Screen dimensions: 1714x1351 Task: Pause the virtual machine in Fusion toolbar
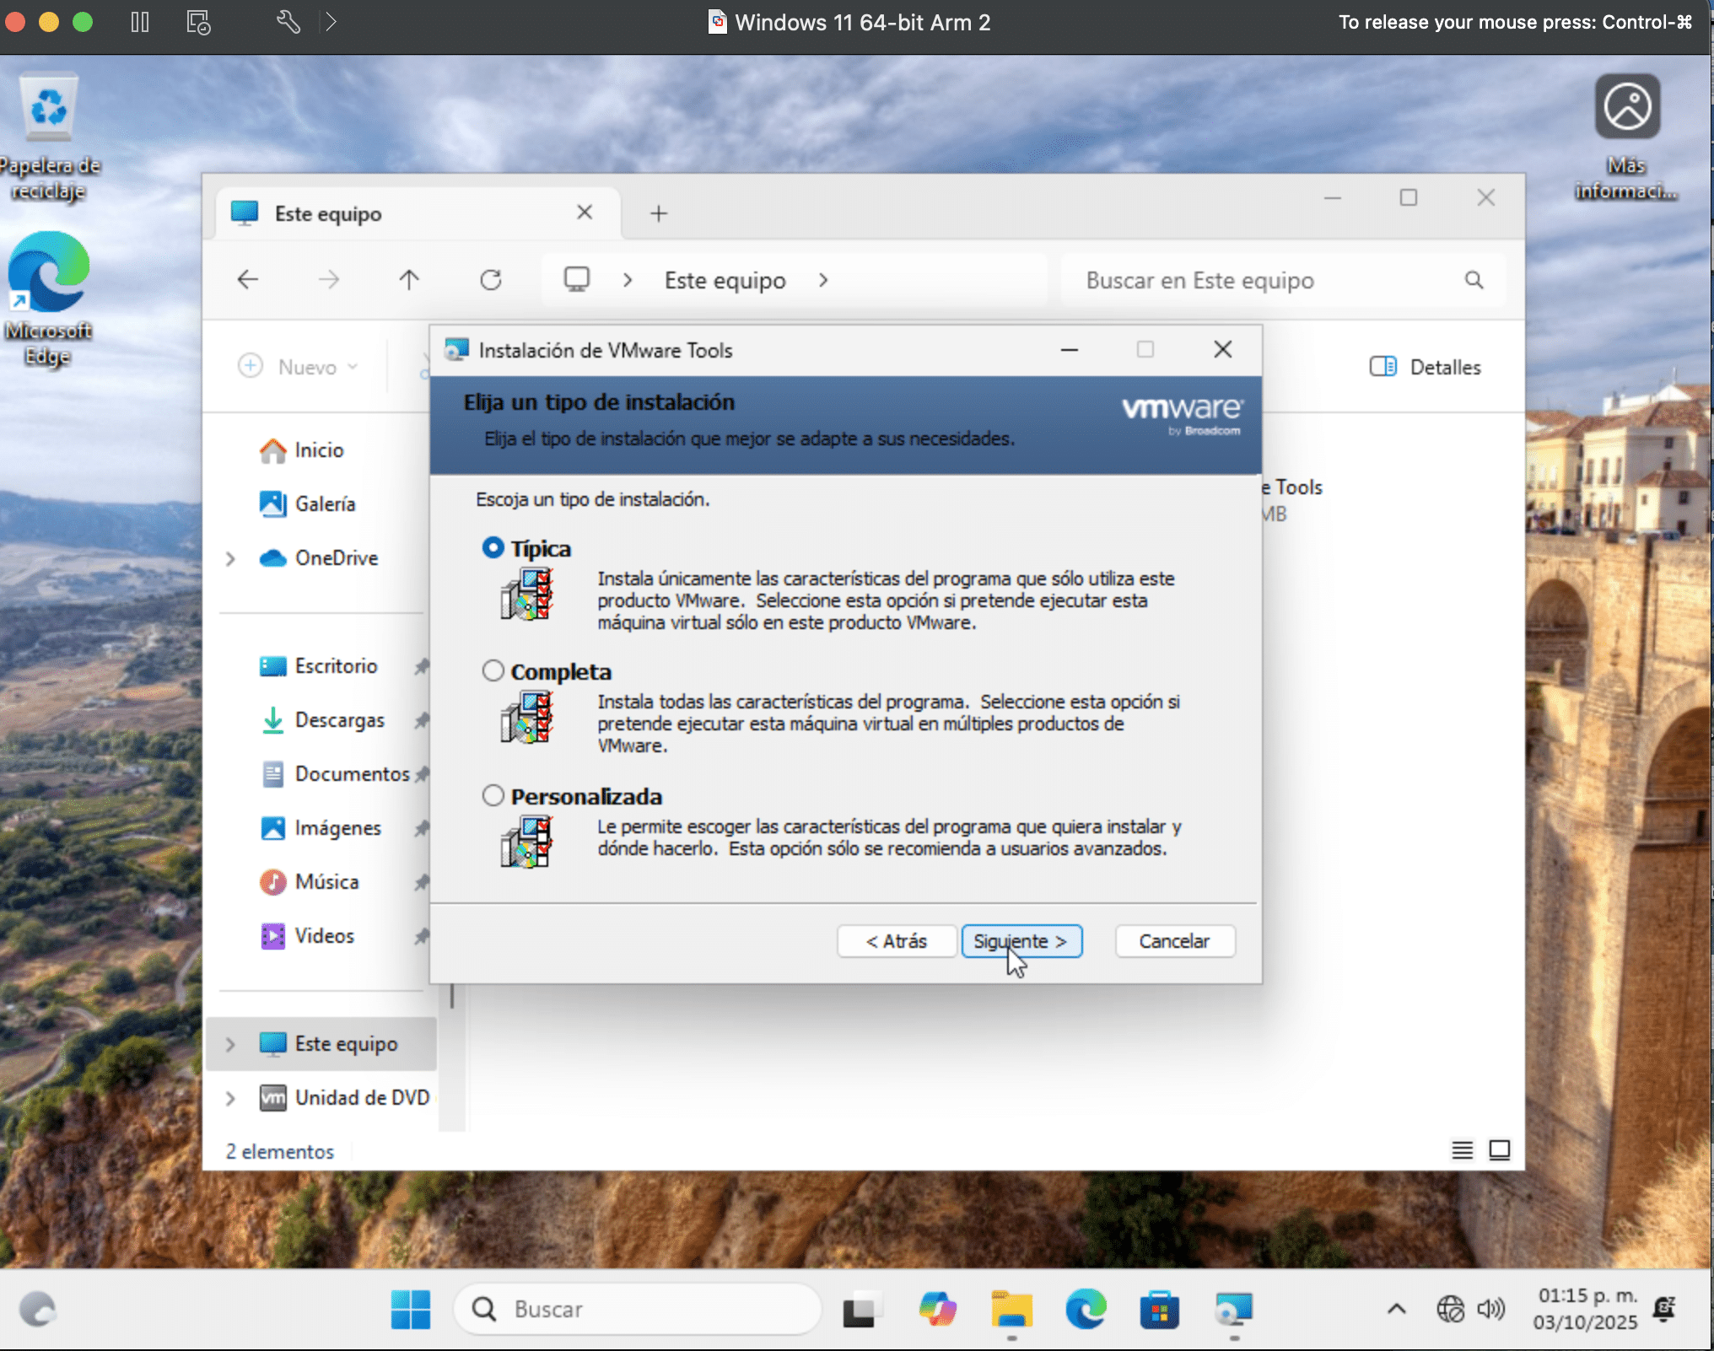coord(140,22)
